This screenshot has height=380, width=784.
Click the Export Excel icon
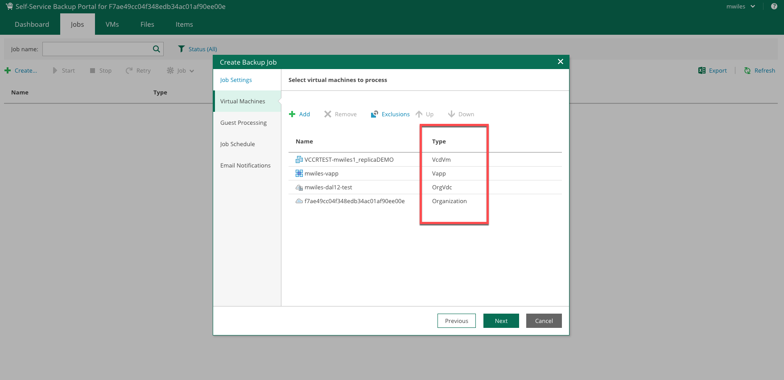point(702,71)
